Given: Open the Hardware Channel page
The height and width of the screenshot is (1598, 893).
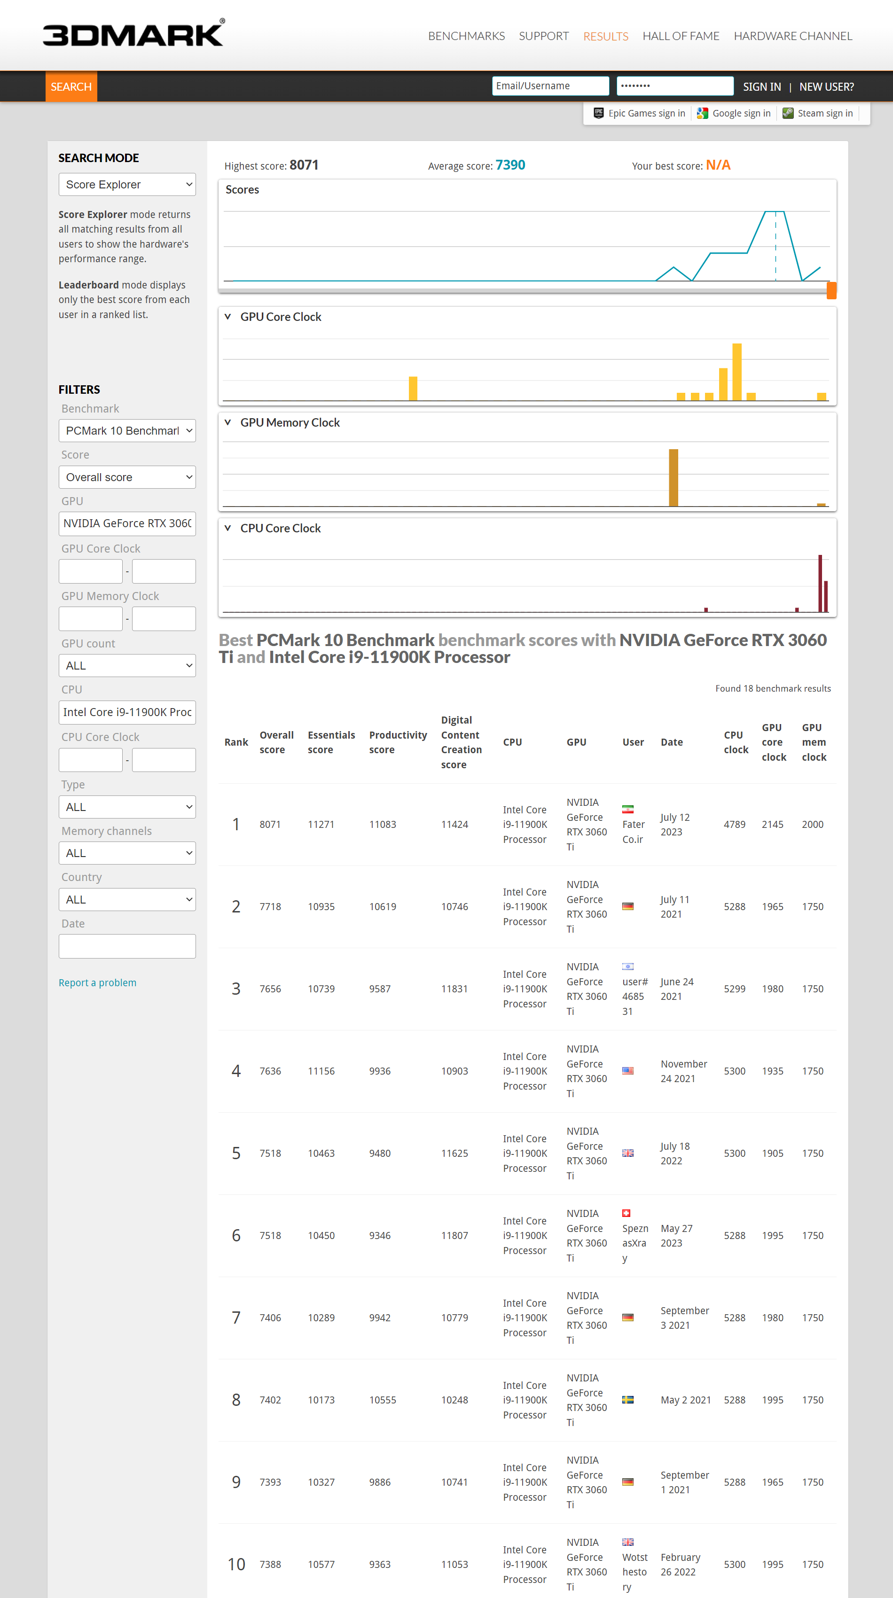Looking at the screenshot, I should (793, 36).
